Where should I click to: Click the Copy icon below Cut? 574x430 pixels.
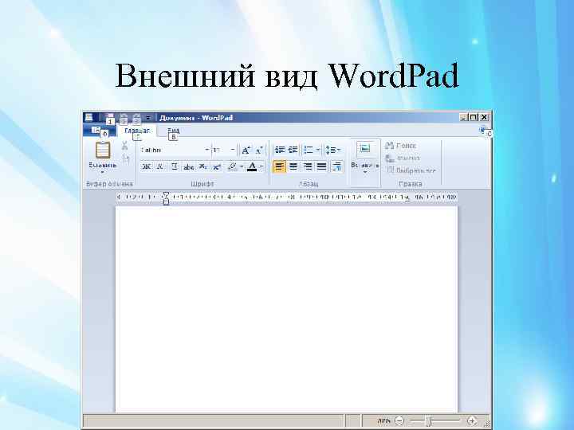pyautogui.click(x=126, y=158)
